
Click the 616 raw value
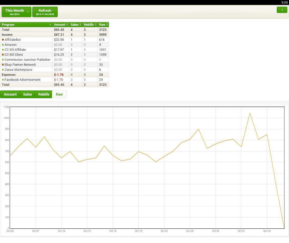pos(102,40)
